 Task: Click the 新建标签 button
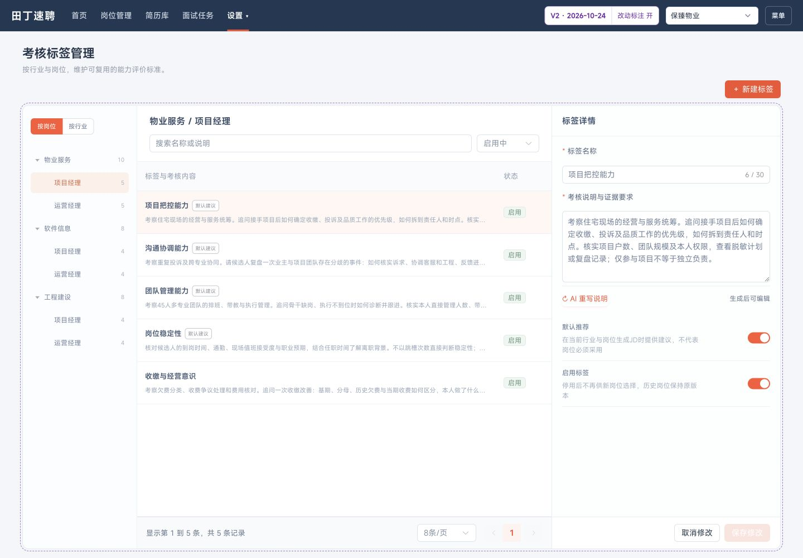pos(752,89)
